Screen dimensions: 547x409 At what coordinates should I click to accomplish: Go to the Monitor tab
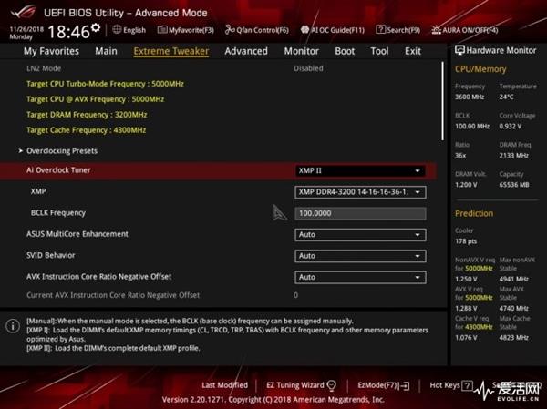[x=301, y=51]
